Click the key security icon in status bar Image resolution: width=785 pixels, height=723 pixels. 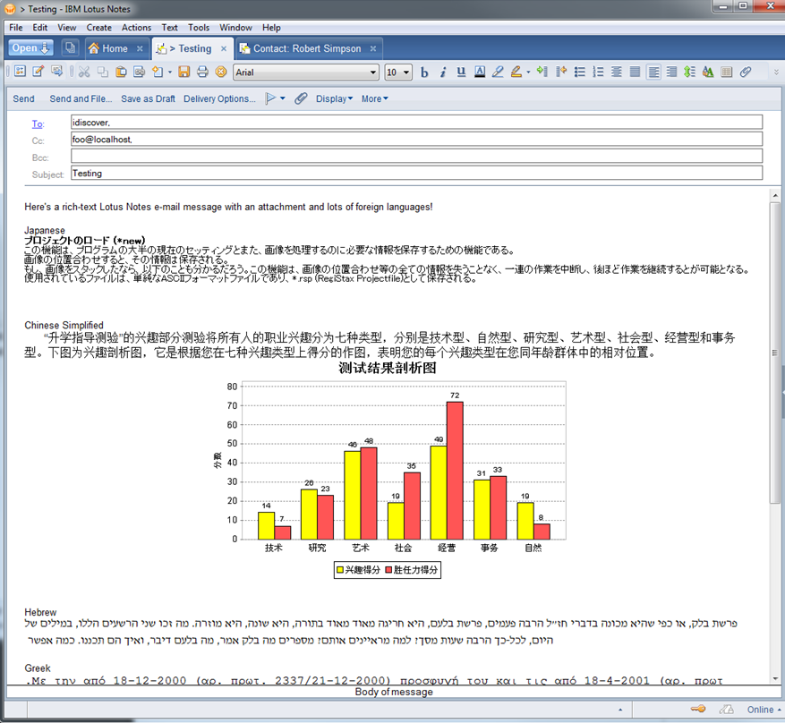[698, 709]
